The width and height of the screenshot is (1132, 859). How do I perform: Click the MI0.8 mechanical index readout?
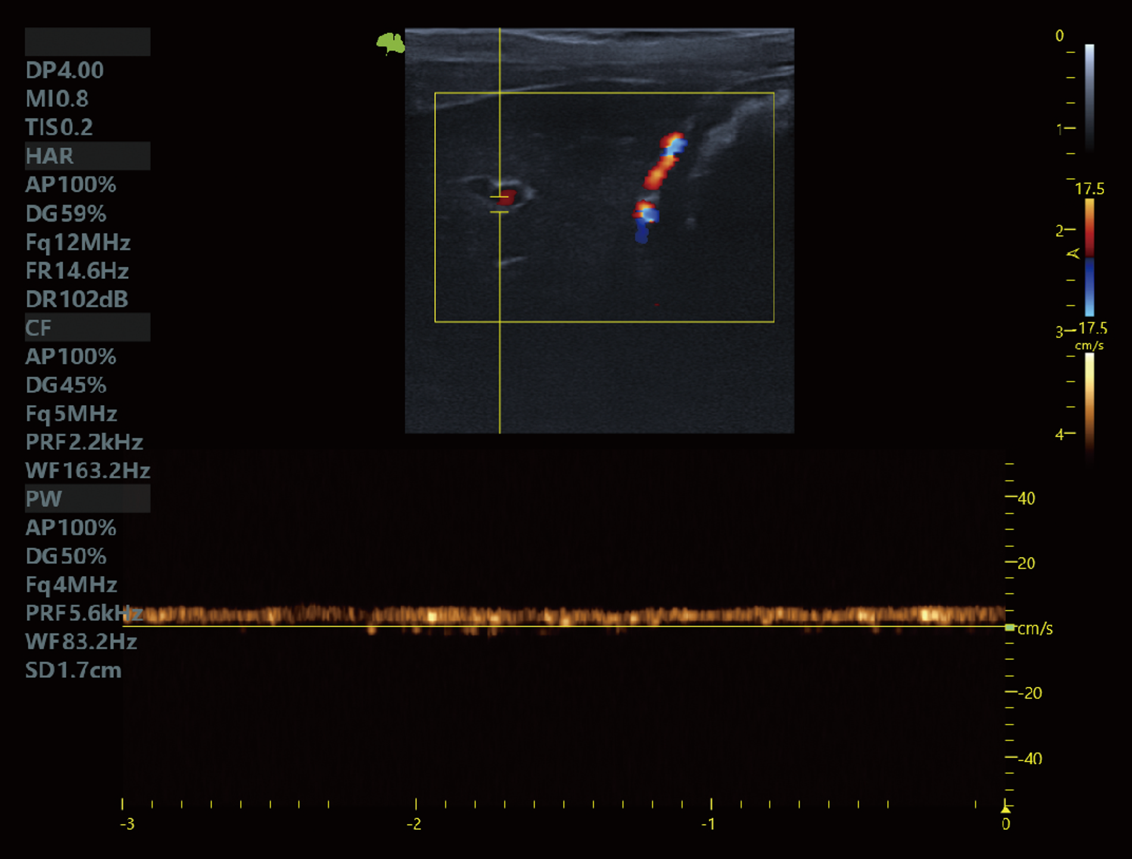point(57,99)
